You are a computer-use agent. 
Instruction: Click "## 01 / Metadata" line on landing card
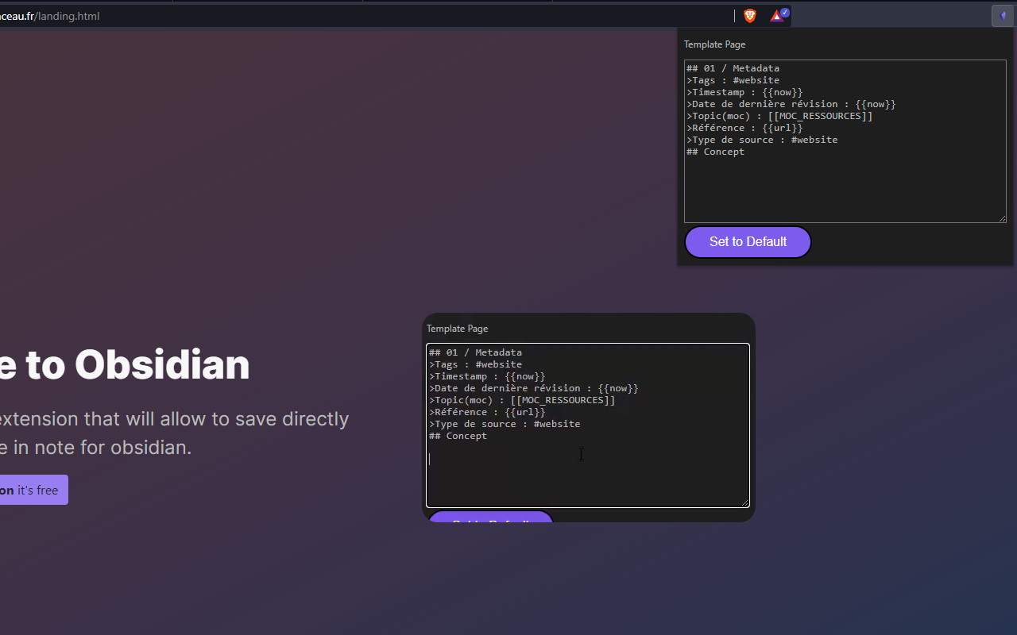coord(475,352)
